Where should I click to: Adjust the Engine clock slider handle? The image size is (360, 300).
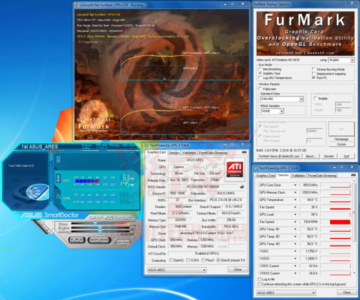point(100,227)
